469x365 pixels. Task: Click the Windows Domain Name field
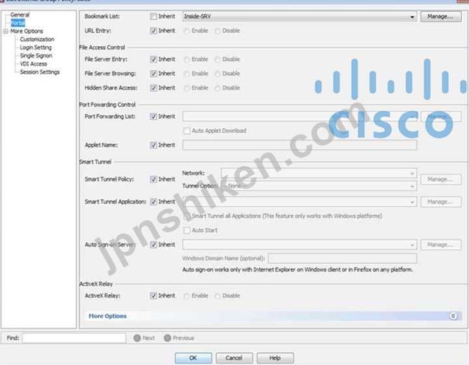click(342, 258)
